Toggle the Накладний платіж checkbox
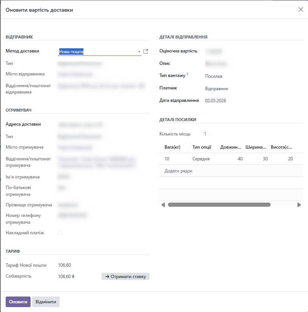This screenshot has height=312, width=308. (60, 233)
